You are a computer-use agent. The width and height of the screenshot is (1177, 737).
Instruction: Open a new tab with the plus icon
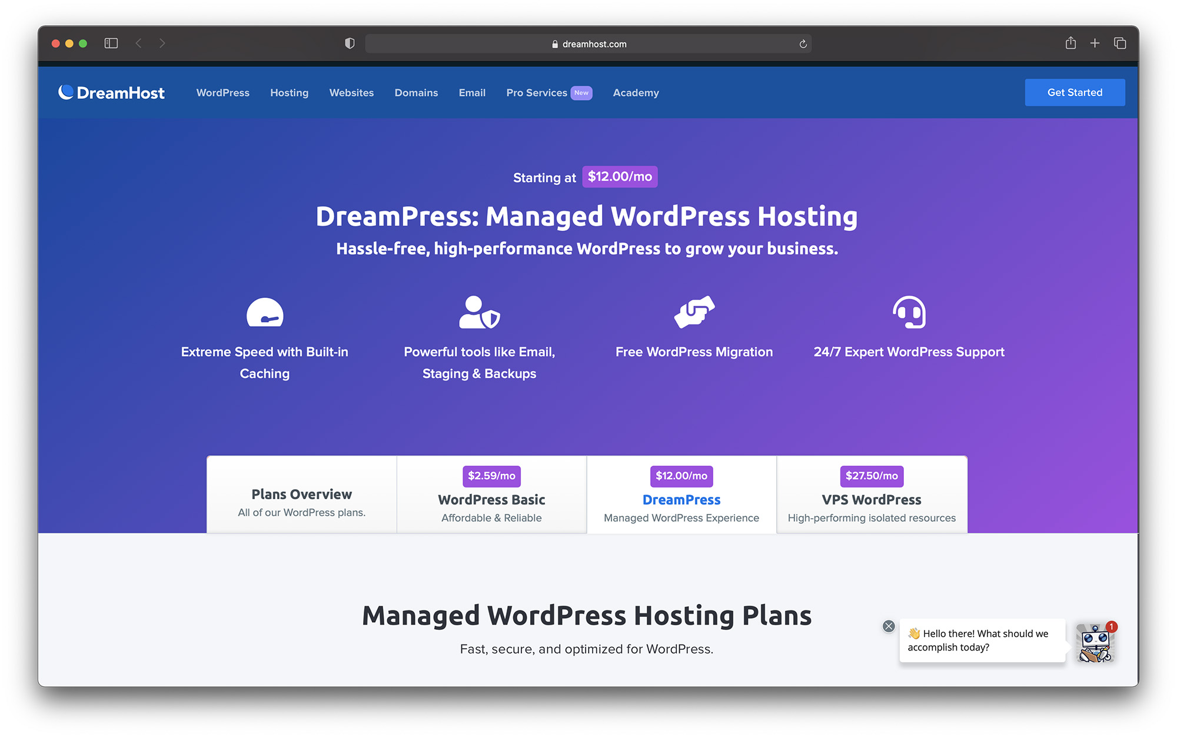(x=1095, y=43)
